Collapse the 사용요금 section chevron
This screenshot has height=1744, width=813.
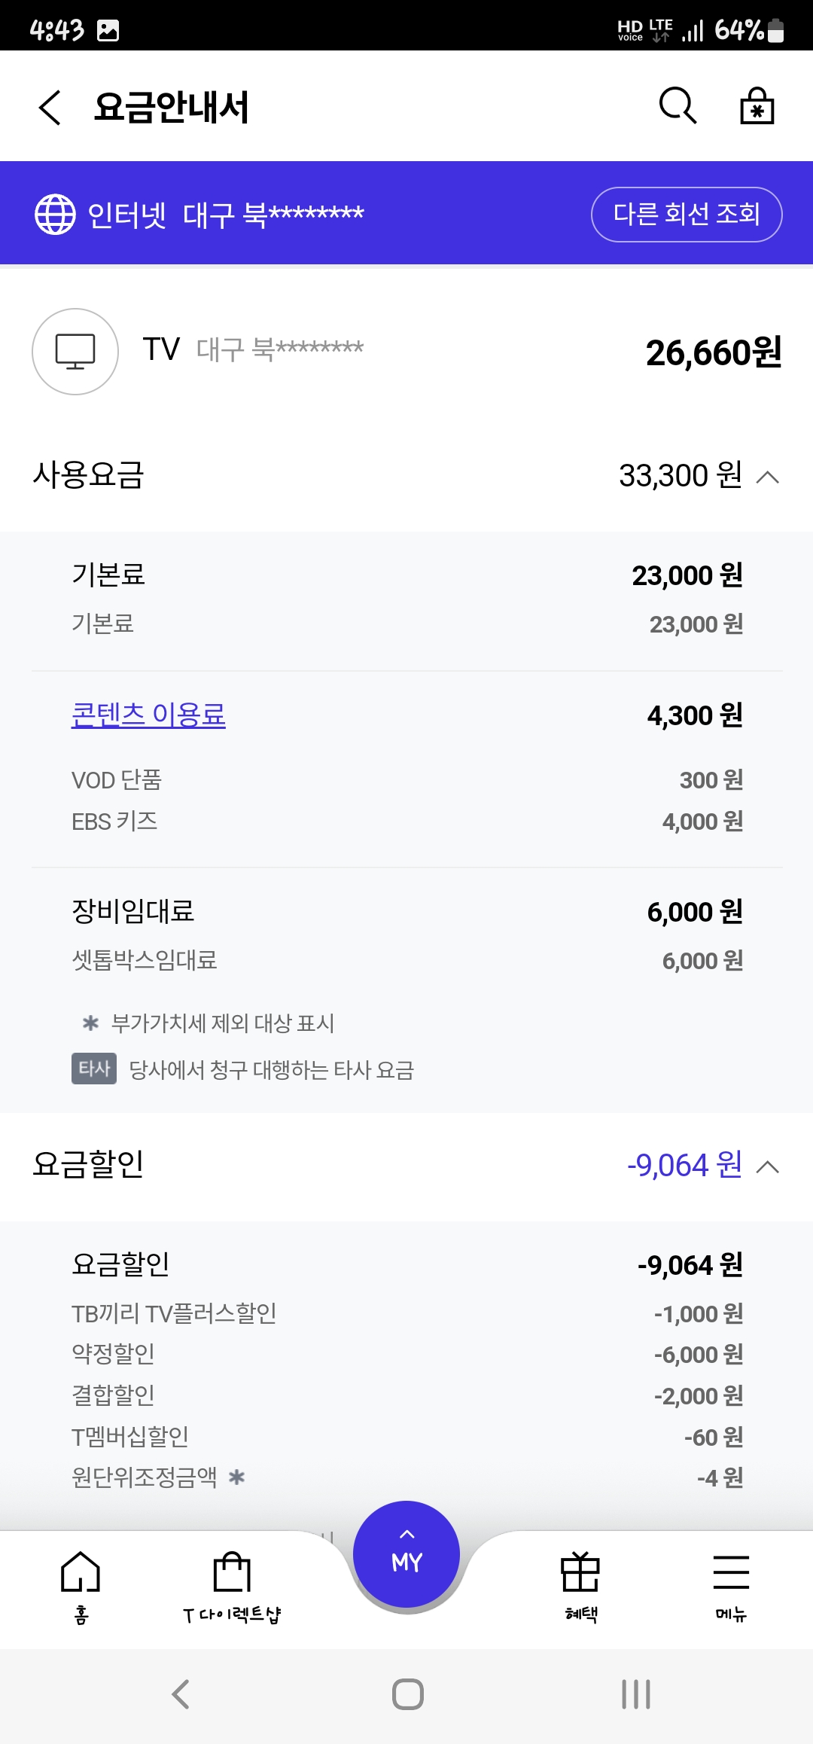pos(767,477)
